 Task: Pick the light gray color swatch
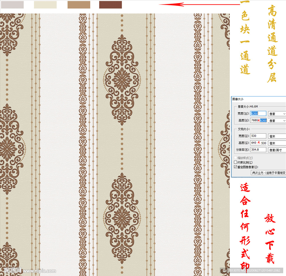coord(12,5)
